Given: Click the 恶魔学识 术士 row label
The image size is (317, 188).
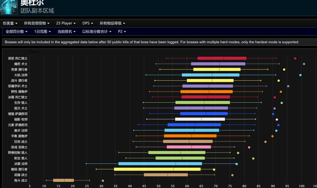Looking at the screenshot, I should pos(18,86).
